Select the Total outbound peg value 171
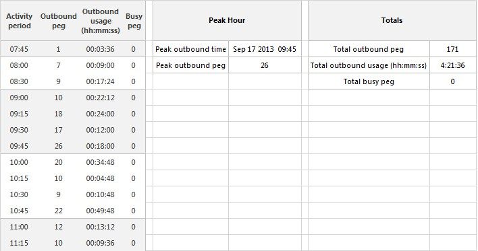 pos(453,49)
